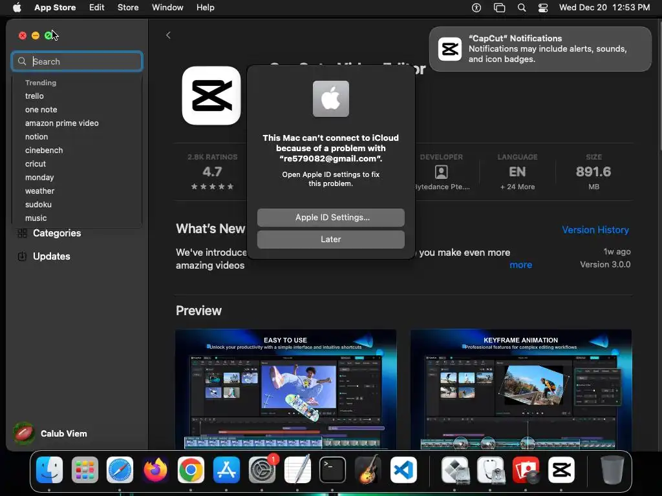This screenshot has width=662, height=496.
Task: Open GarageBand from the Dock
Action: point(368,470)
